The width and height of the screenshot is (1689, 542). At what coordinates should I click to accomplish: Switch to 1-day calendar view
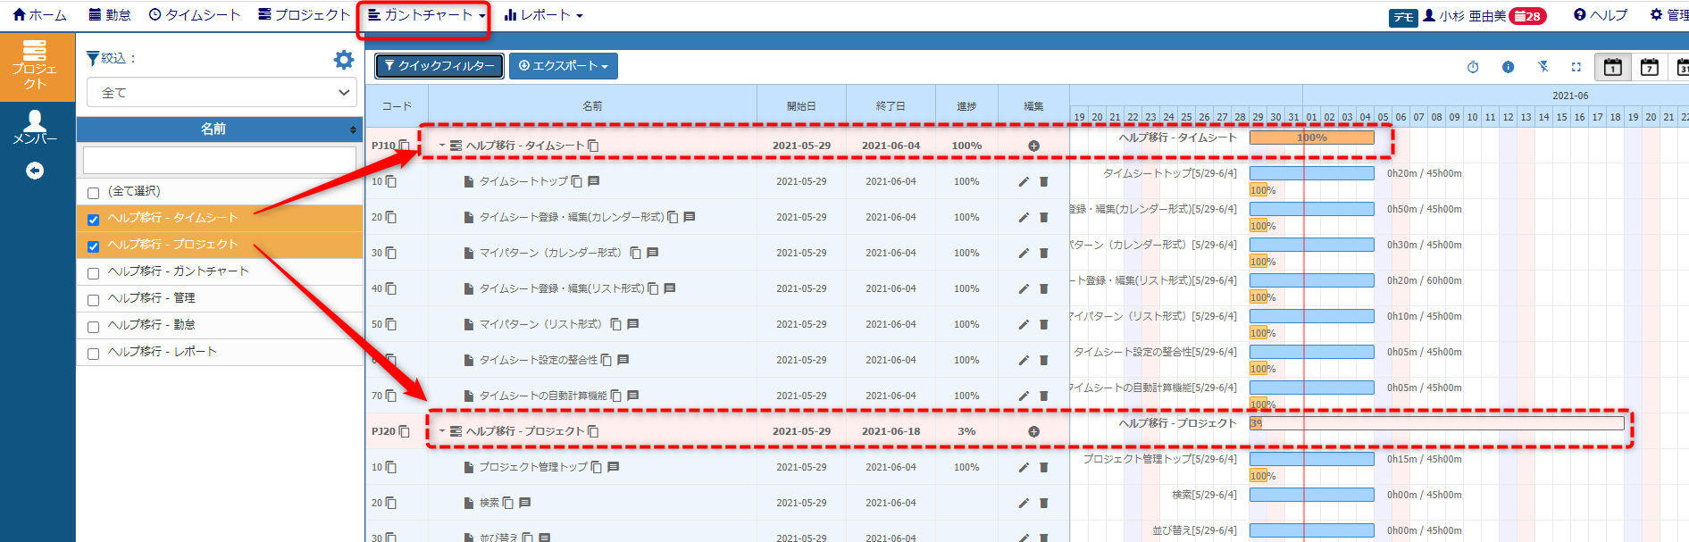(x=1612, y=67)
